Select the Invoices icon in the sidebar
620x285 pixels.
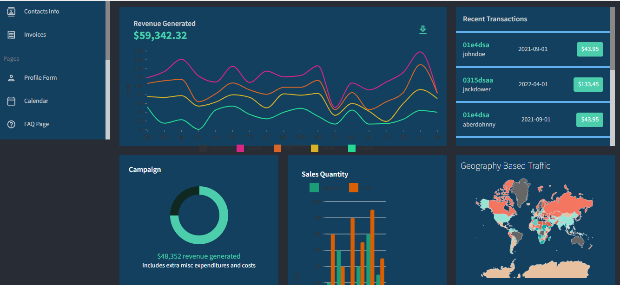click(x=11, y=34)
